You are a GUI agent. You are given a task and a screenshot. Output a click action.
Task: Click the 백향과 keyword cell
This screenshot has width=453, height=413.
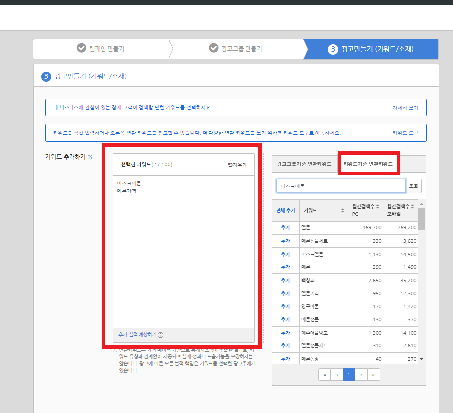(x=324, y=281)
